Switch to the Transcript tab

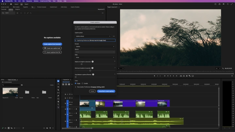(4, 9)
